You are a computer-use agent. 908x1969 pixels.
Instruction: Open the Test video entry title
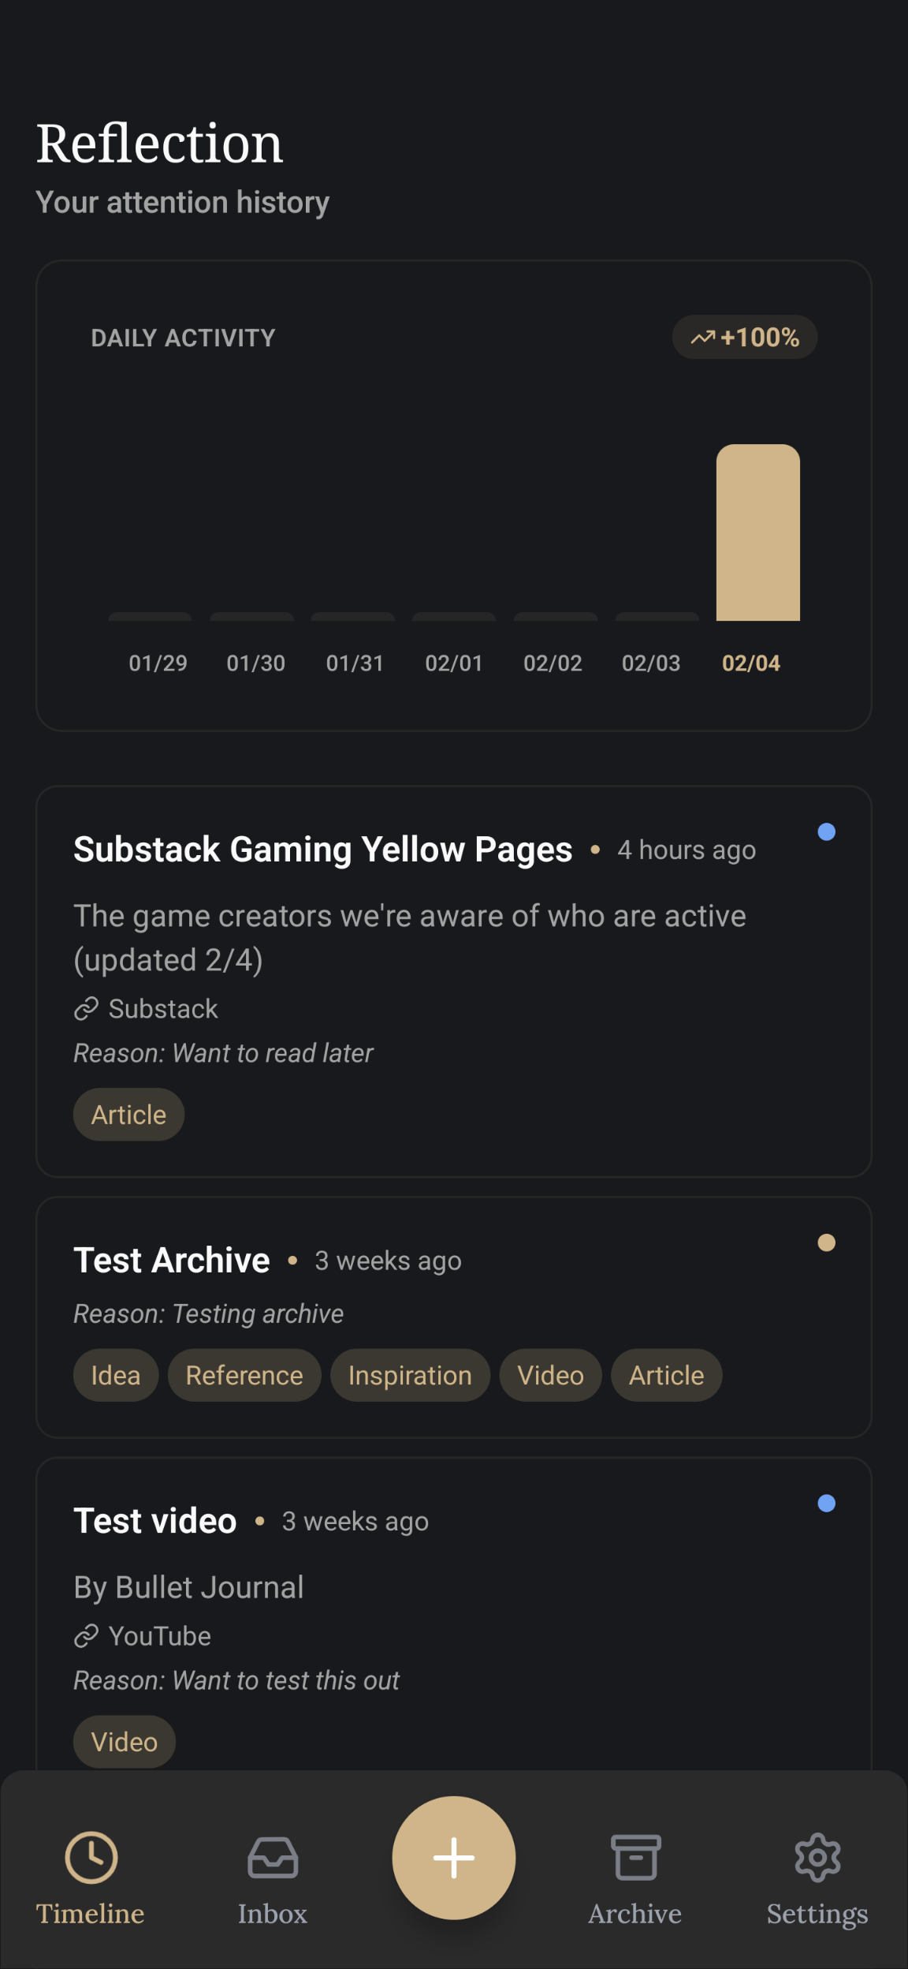[x=155, y=1522]
